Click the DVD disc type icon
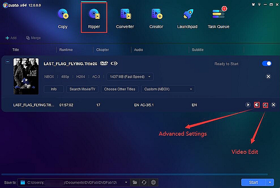Image resolution: width=280 pixels, height=188 pixels. pyautogui.click(x=104, y=63)
